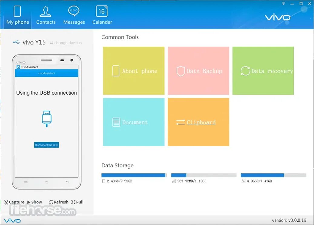
Task: Open the Data recovery tile
Action: click(x=263, y=71)
